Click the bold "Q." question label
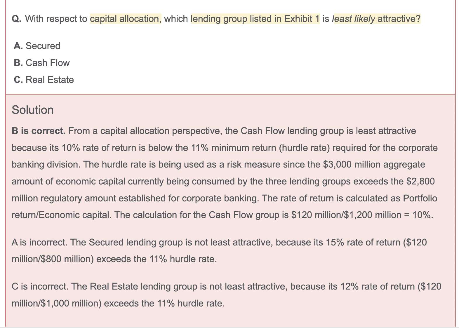The width and height of the screenshot is (459, 331). coord(16,19)
